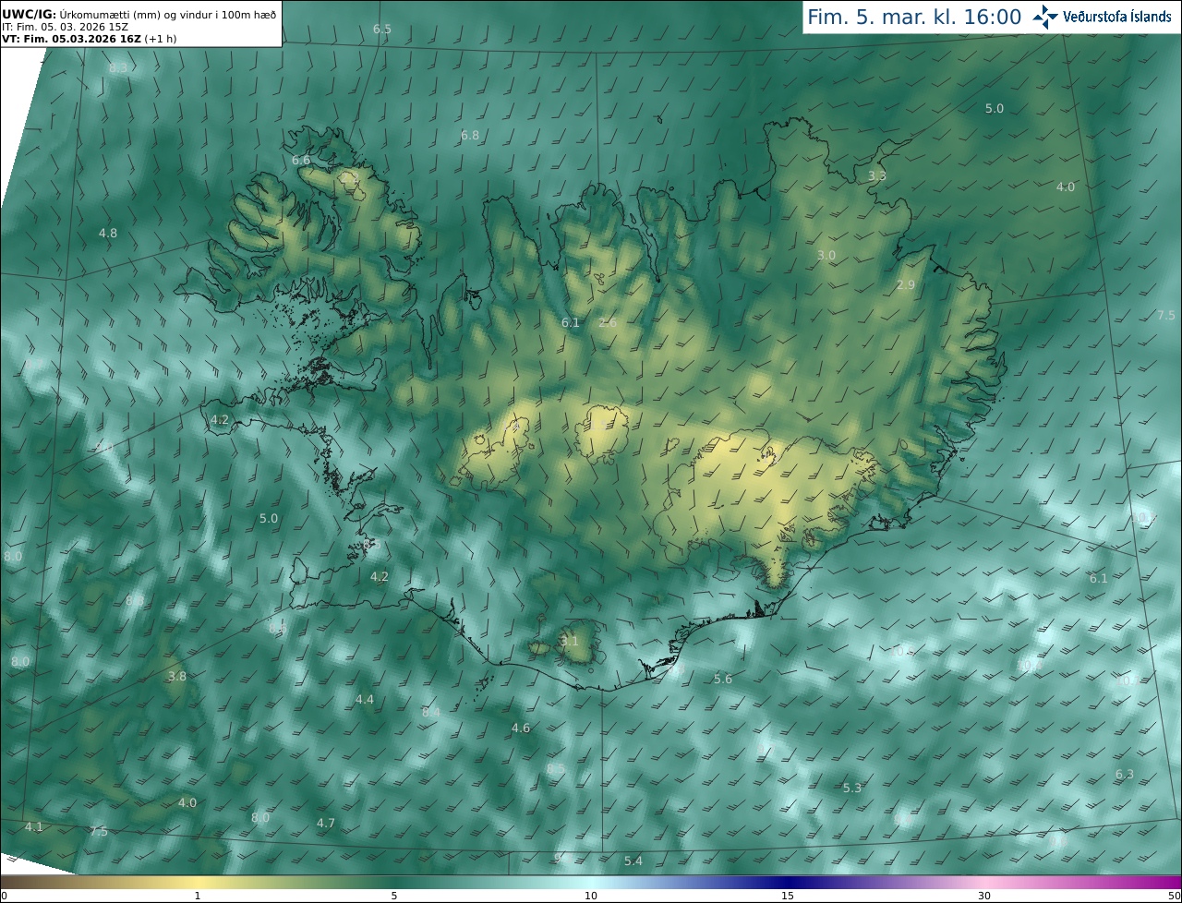Click the '30' label on the colour scale
This screenshot has width=1182, height=903.
[x=984, y=896]
